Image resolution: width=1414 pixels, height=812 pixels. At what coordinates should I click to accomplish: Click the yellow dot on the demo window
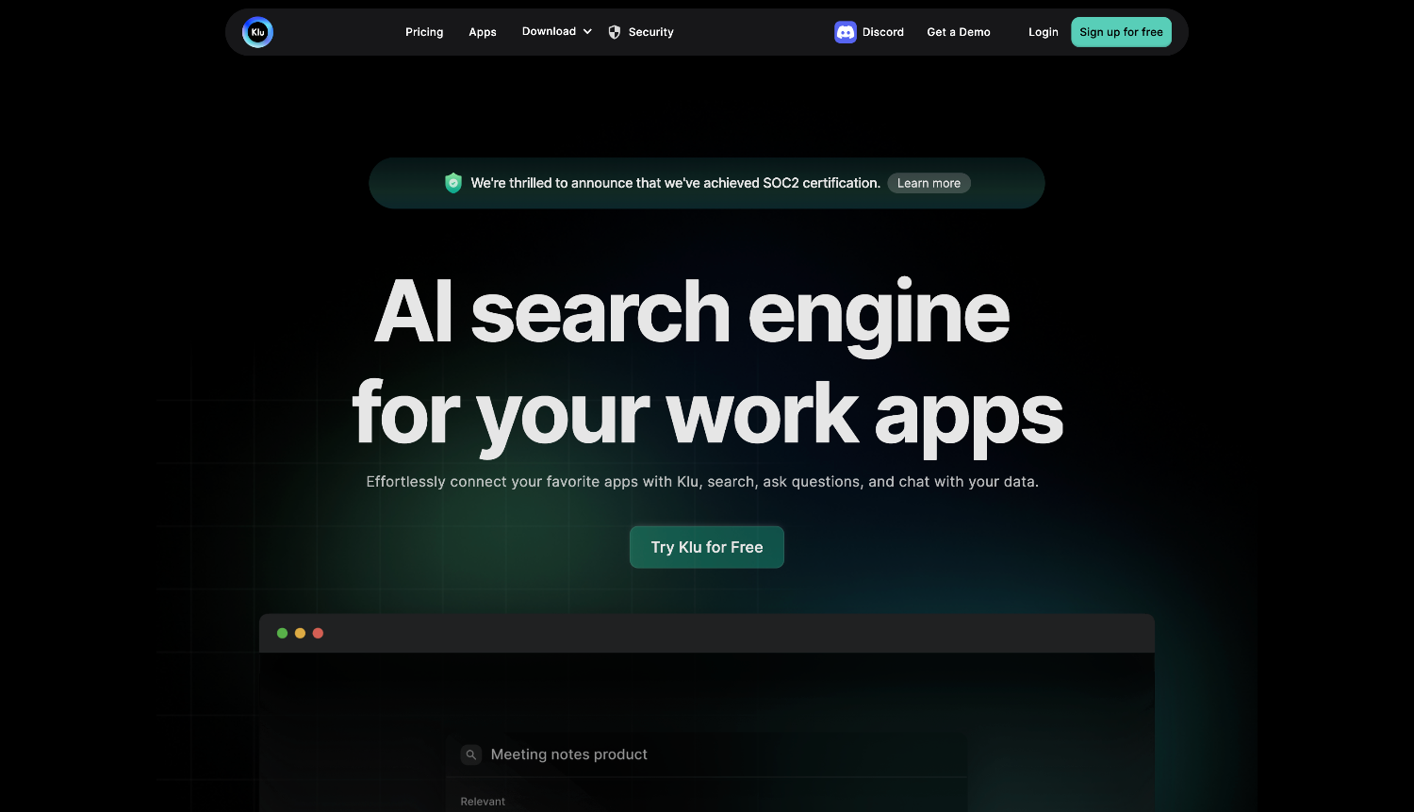300,633
